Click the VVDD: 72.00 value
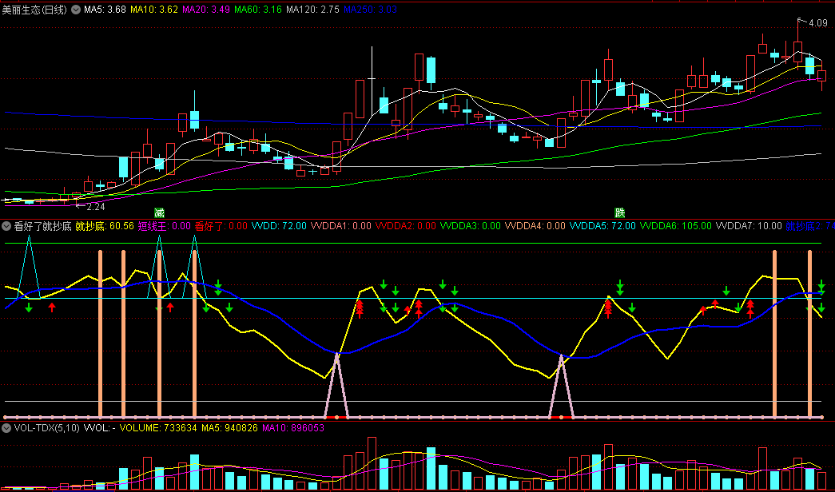This screenshot has height=492, width=835. pos(279,226)
